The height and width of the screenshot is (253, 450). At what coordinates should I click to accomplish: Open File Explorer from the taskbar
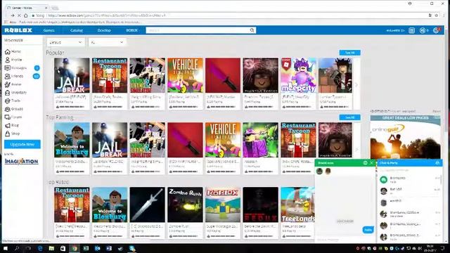[51, 248]
